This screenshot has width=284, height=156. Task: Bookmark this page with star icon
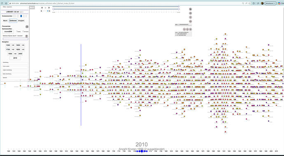[x=249, y=3]
